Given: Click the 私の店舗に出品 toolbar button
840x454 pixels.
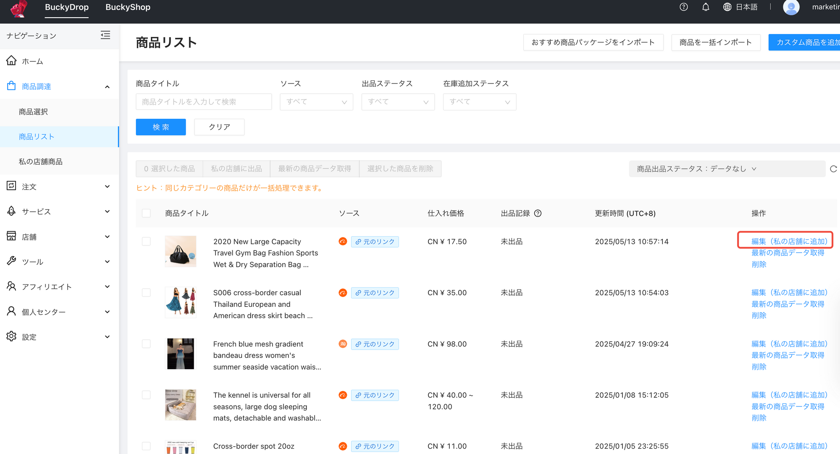Looking at the screenshot, I should coord(236,169).
